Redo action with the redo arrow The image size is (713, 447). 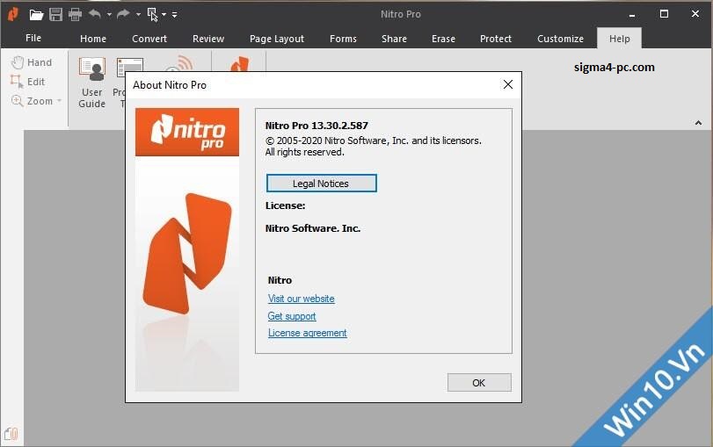[x=123, y=15]
